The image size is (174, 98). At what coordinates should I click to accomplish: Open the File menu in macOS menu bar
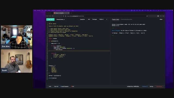pyautogui.click(x=42, y=10)
